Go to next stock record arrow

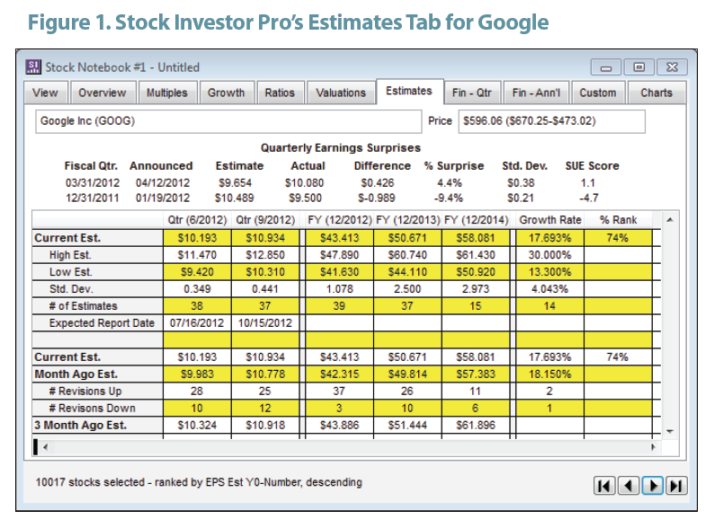click(653, 486)
